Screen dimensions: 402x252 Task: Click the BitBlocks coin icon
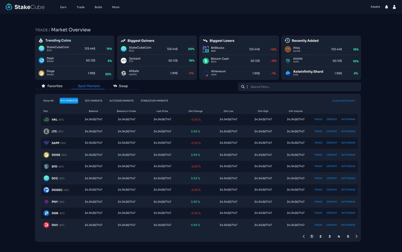(x=206, y=49)
